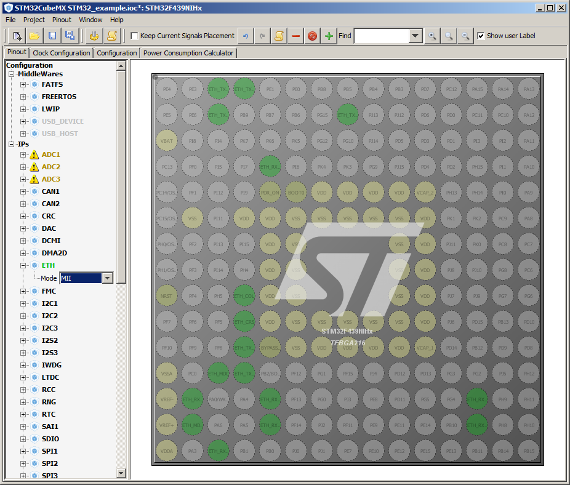This screenshot has height=485, width=570.
Task: Toggle the Show user Label checkbox
Action: (481, 36)
